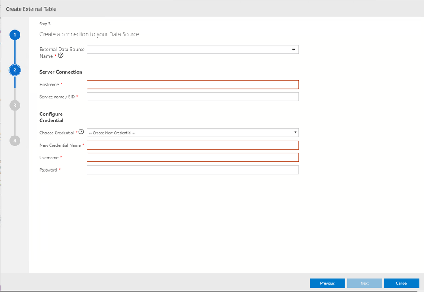Click the 'Create External Table' title

(31, 9)
